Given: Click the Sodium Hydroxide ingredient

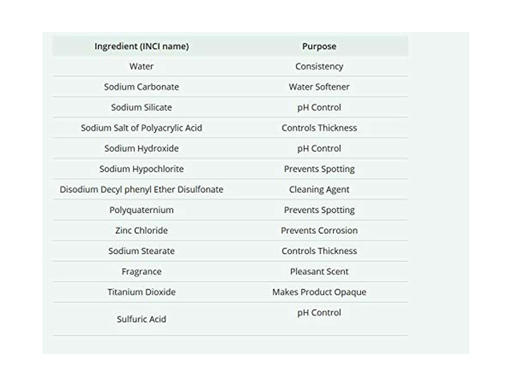Looking at the screenshot, I should [x=141, y=149].
